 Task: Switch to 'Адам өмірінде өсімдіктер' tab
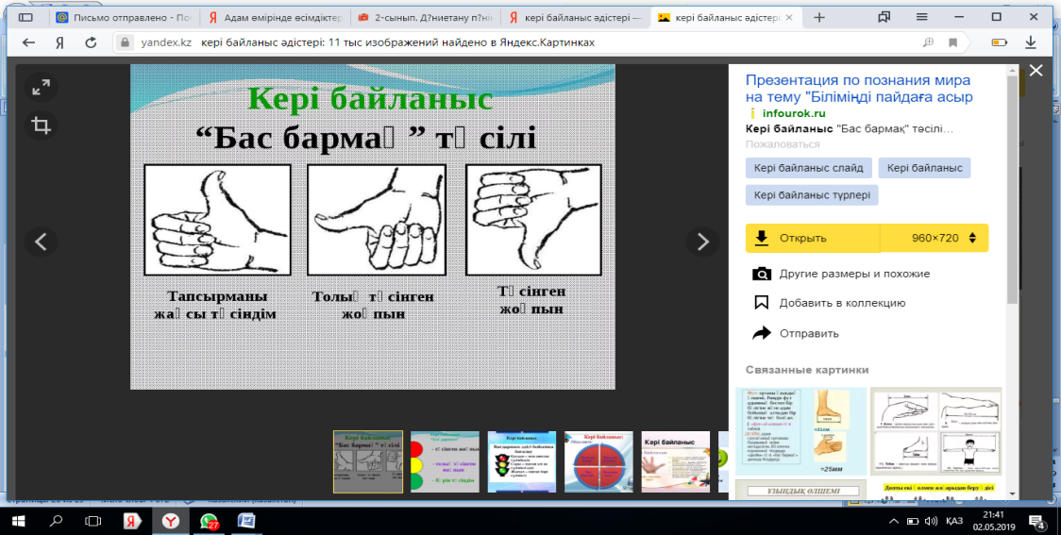[276, 18]
